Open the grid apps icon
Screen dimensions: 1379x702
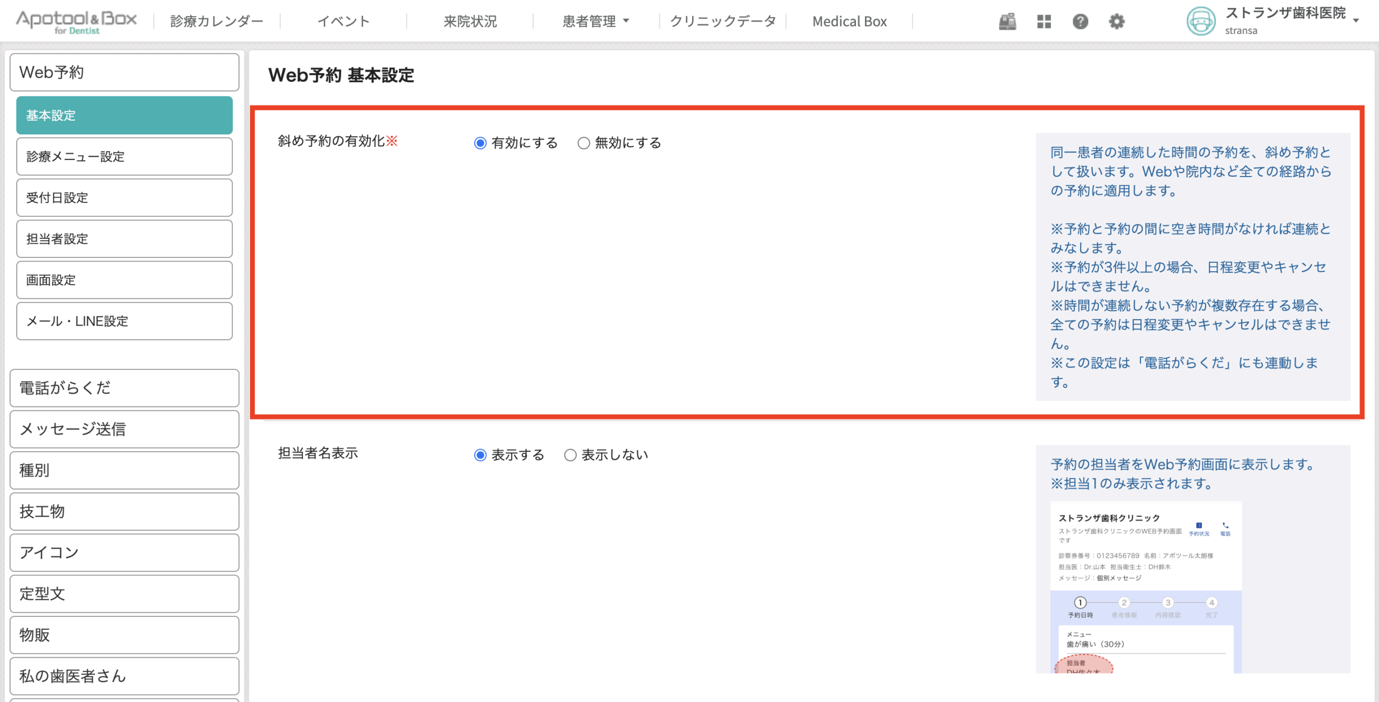tap(1043, 22)
